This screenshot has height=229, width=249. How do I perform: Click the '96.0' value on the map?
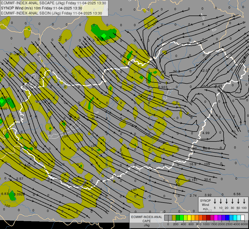point(207,148)
